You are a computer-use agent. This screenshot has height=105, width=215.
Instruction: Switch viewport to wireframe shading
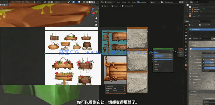tap(87, 2)
